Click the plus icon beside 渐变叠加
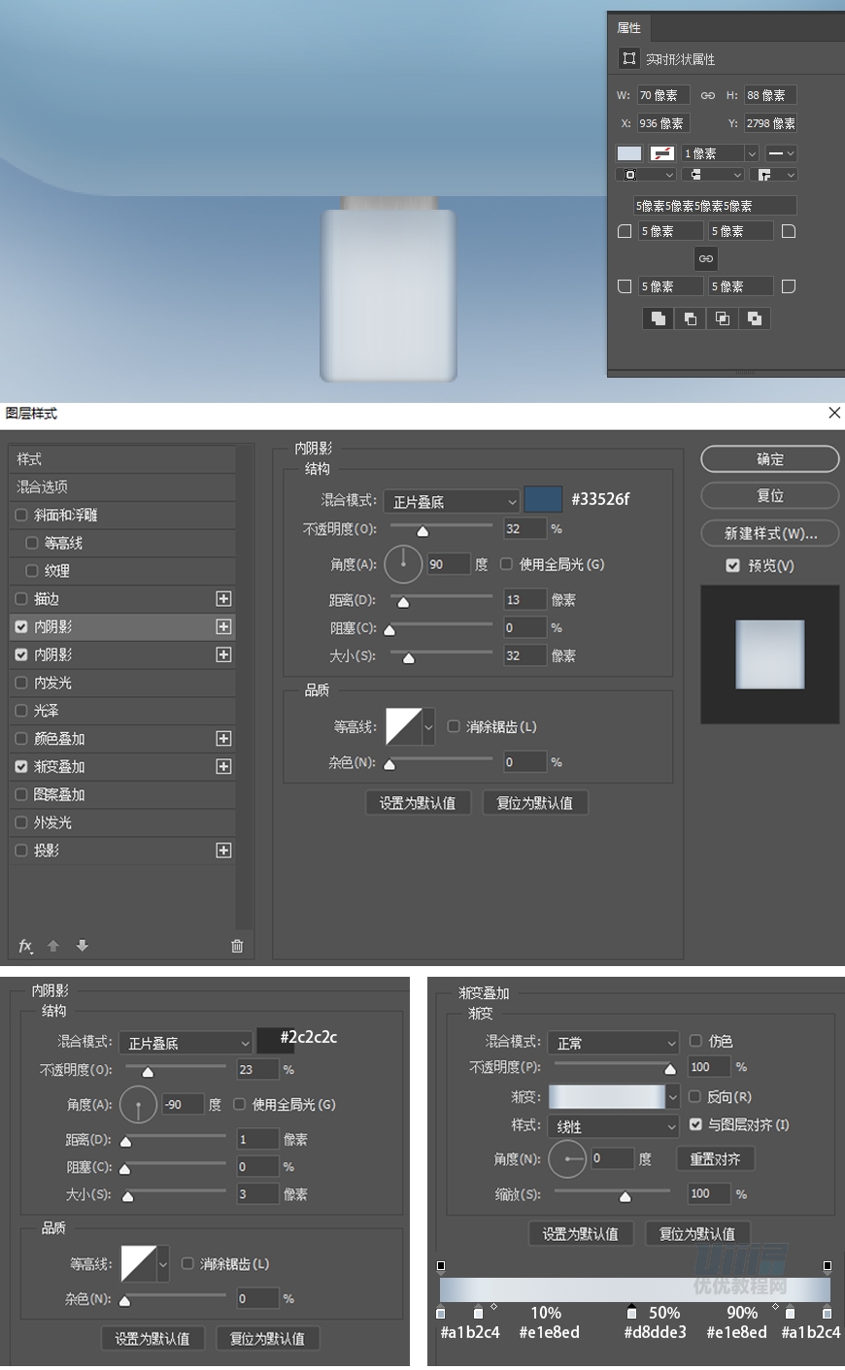This screenshot has width=845, height=1370. (223, 767)
